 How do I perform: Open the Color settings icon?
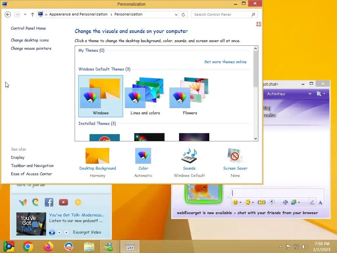pyautogui.click(x=143, y=156)
